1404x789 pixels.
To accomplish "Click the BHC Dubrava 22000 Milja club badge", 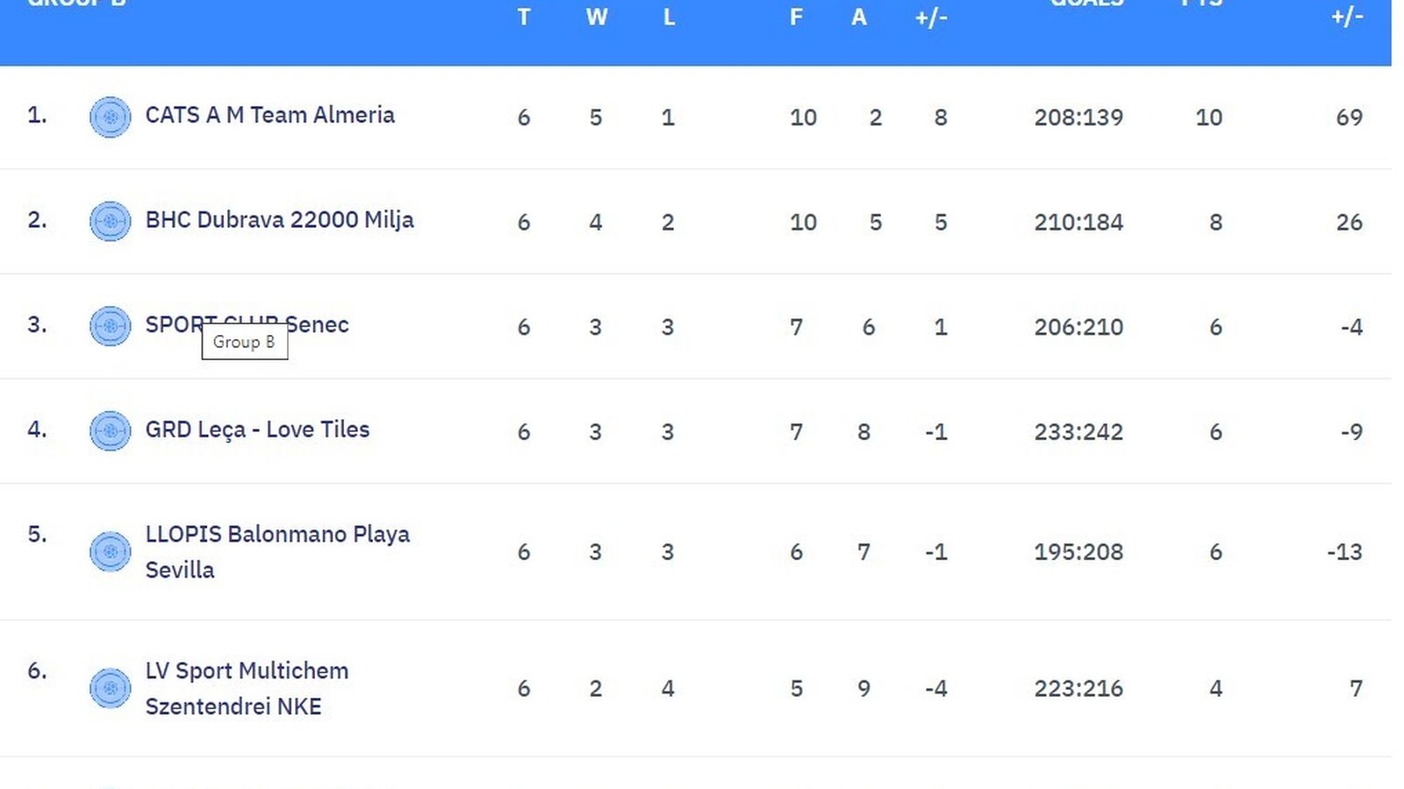I will pos(111,222).
